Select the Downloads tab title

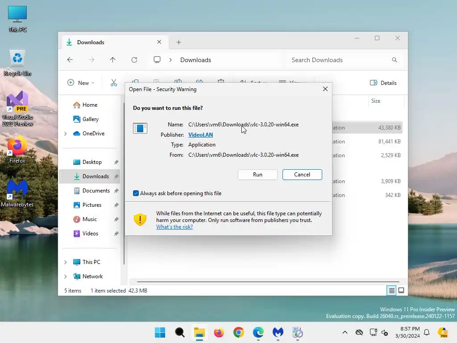click(91, 42)
